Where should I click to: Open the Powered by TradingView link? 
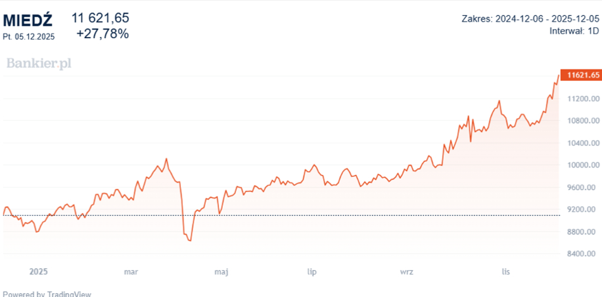[48, 294]
